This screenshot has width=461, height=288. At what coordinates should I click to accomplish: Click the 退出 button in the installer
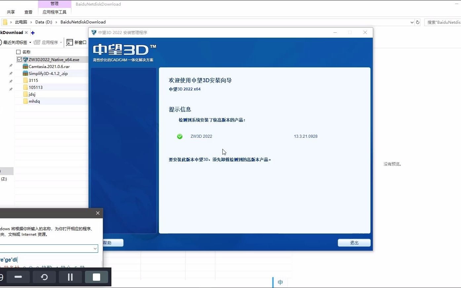click(354, 243)
